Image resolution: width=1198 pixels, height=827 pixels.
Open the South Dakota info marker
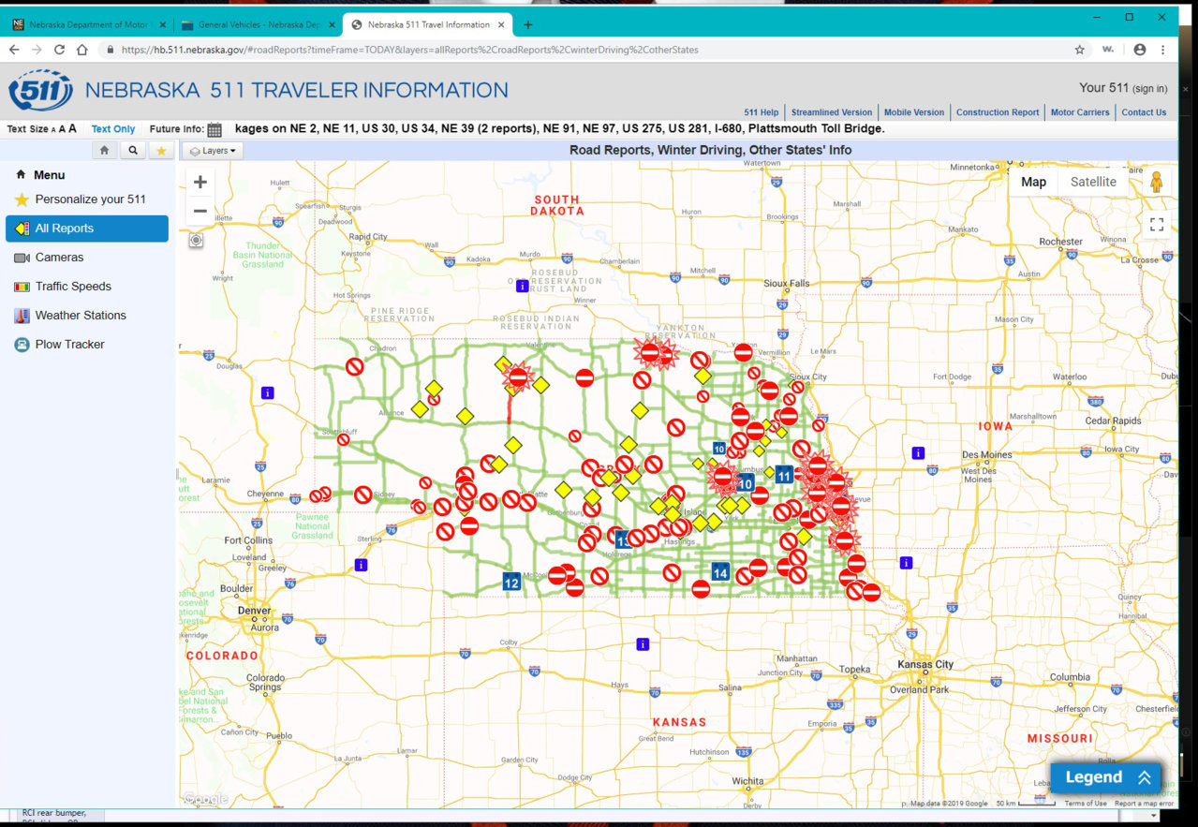pos(522,286)
